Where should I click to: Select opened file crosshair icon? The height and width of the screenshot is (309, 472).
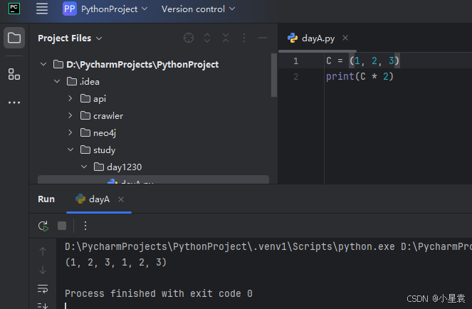tap(189, 38)
